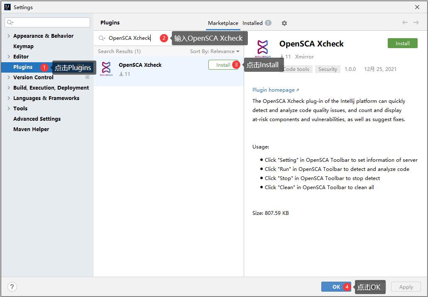Click the Code tools tag

296,69
